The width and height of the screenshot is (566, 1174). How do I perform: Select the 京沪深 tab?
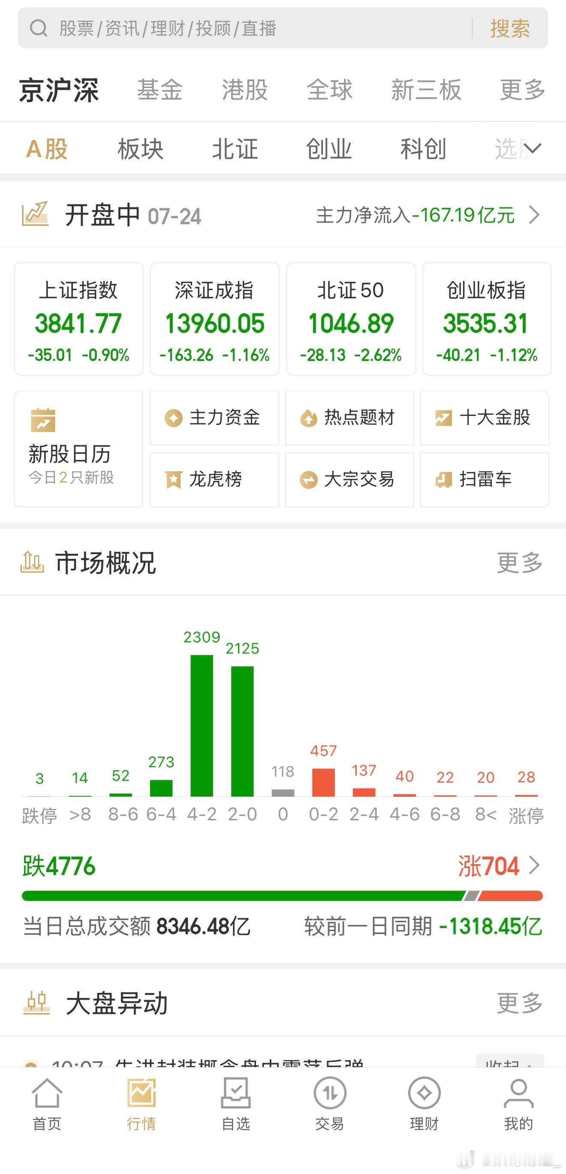click(x=59, y=90)
